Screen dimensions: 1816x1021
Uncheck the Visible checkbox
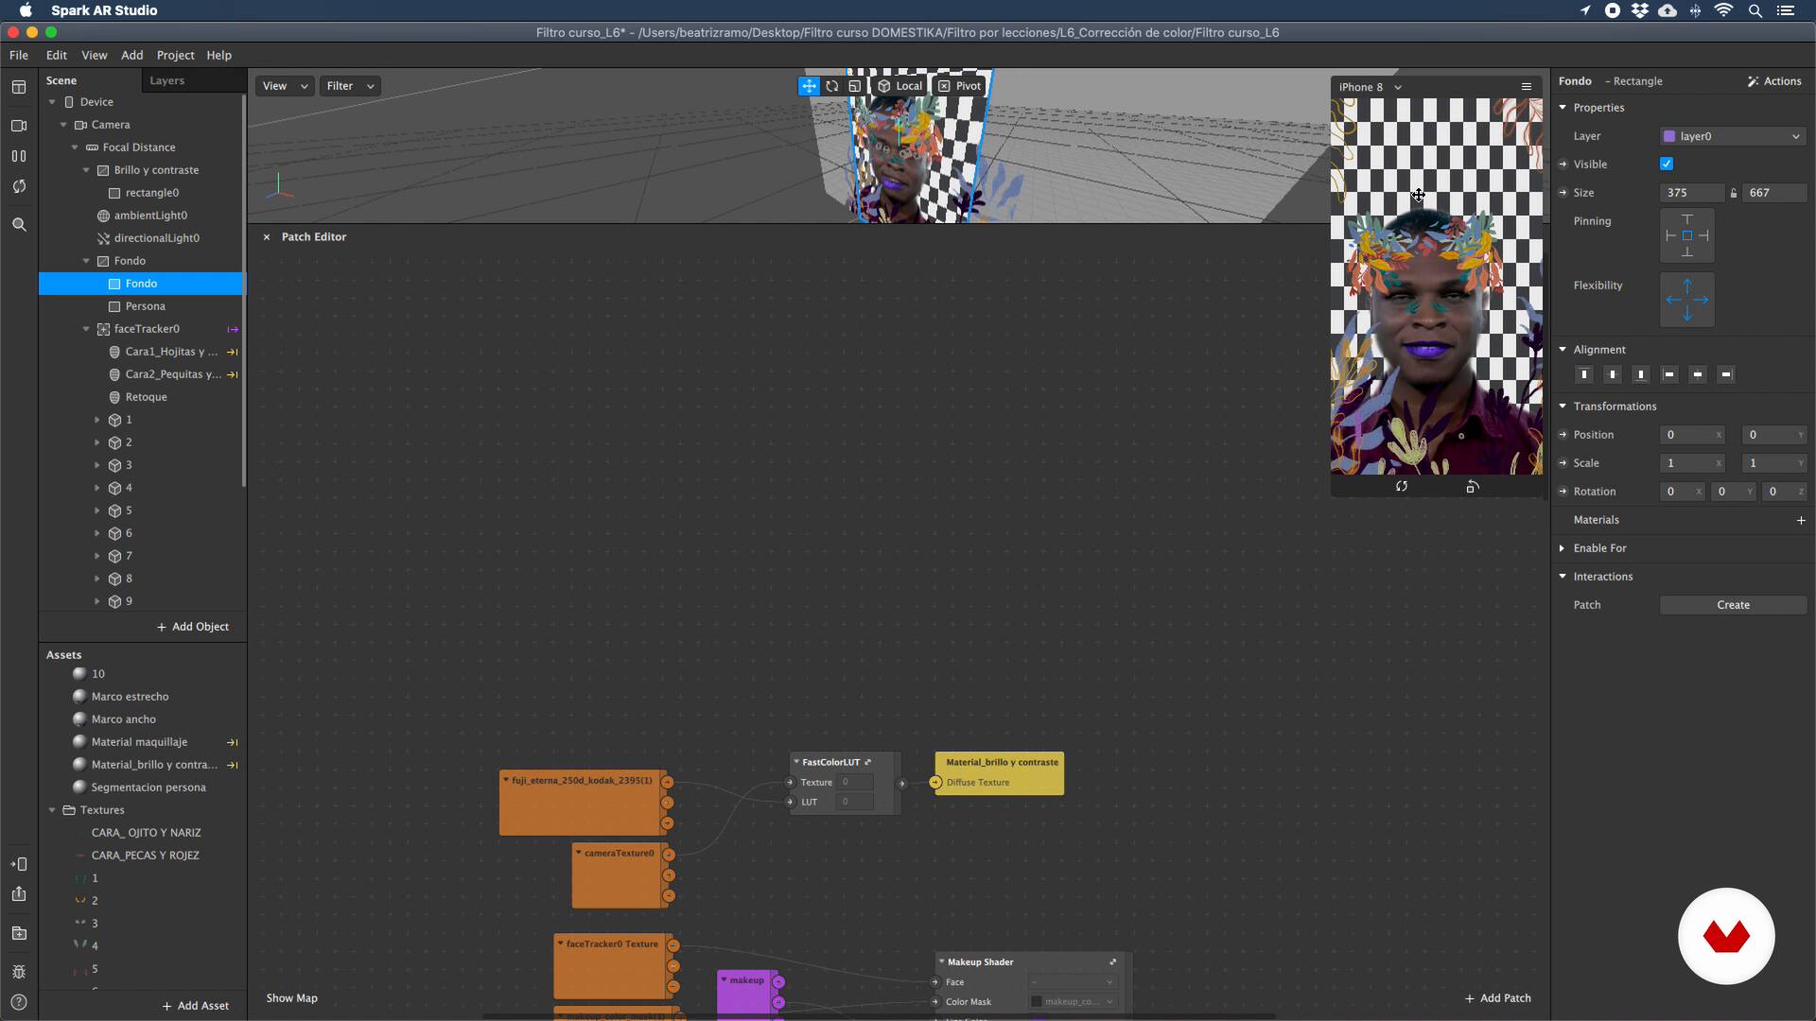pos(1667,164)
